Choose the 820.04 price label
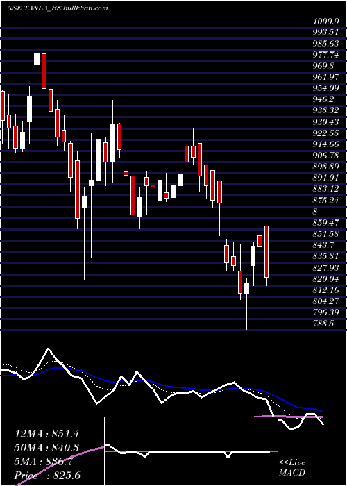Screen dimensions: 347x486 [x=327, y=278]
